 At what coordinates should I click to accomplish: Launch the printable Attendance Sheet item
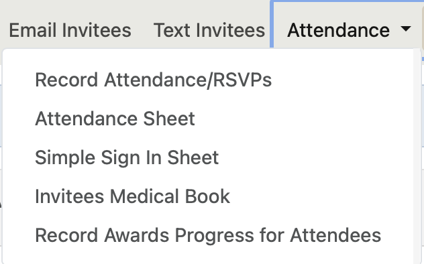click(x=115, y=119)
